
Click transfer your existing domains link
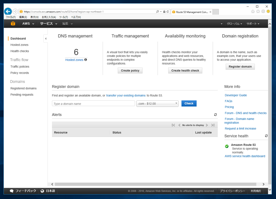point(126,95)
